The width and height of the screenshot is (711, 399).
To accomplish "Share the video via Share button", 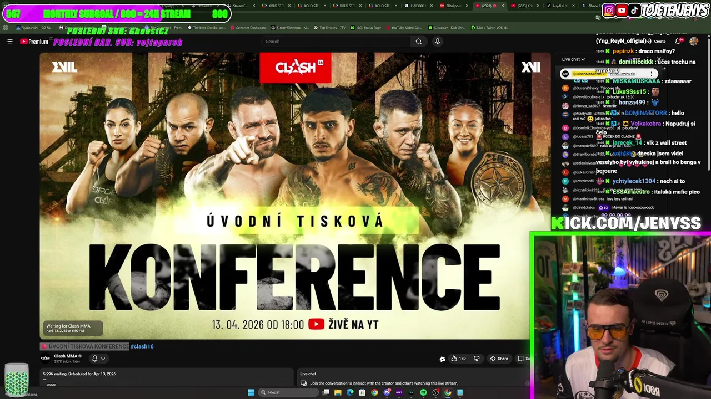I will (498, 359).
